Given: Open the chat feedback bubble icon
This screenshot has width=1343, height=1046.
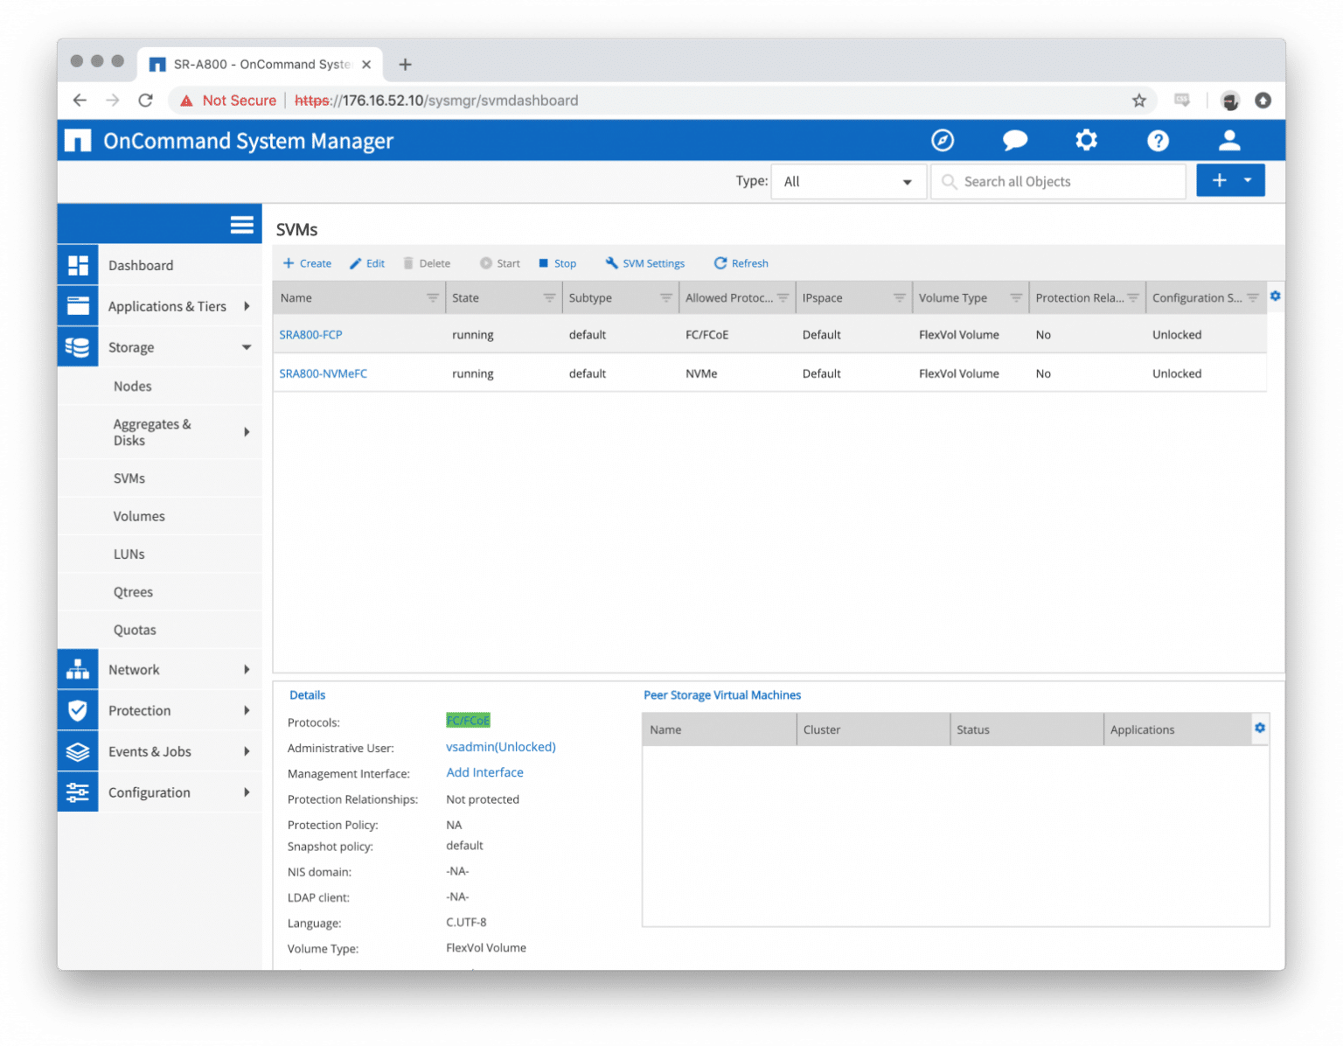Looking at the screenshot, I should click(x=1014, y=140).
